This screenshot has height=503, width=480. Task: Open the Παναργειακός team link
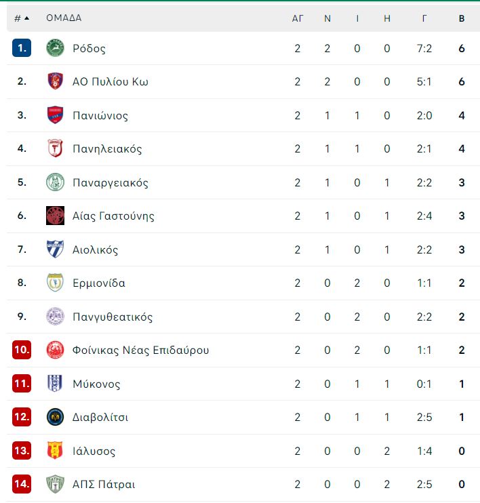[111, 182]
